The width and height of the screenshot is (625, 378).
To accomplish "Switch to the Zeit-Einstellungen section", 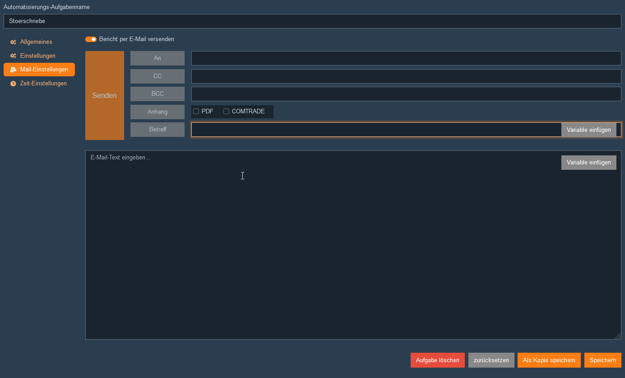I will (43, 84).
